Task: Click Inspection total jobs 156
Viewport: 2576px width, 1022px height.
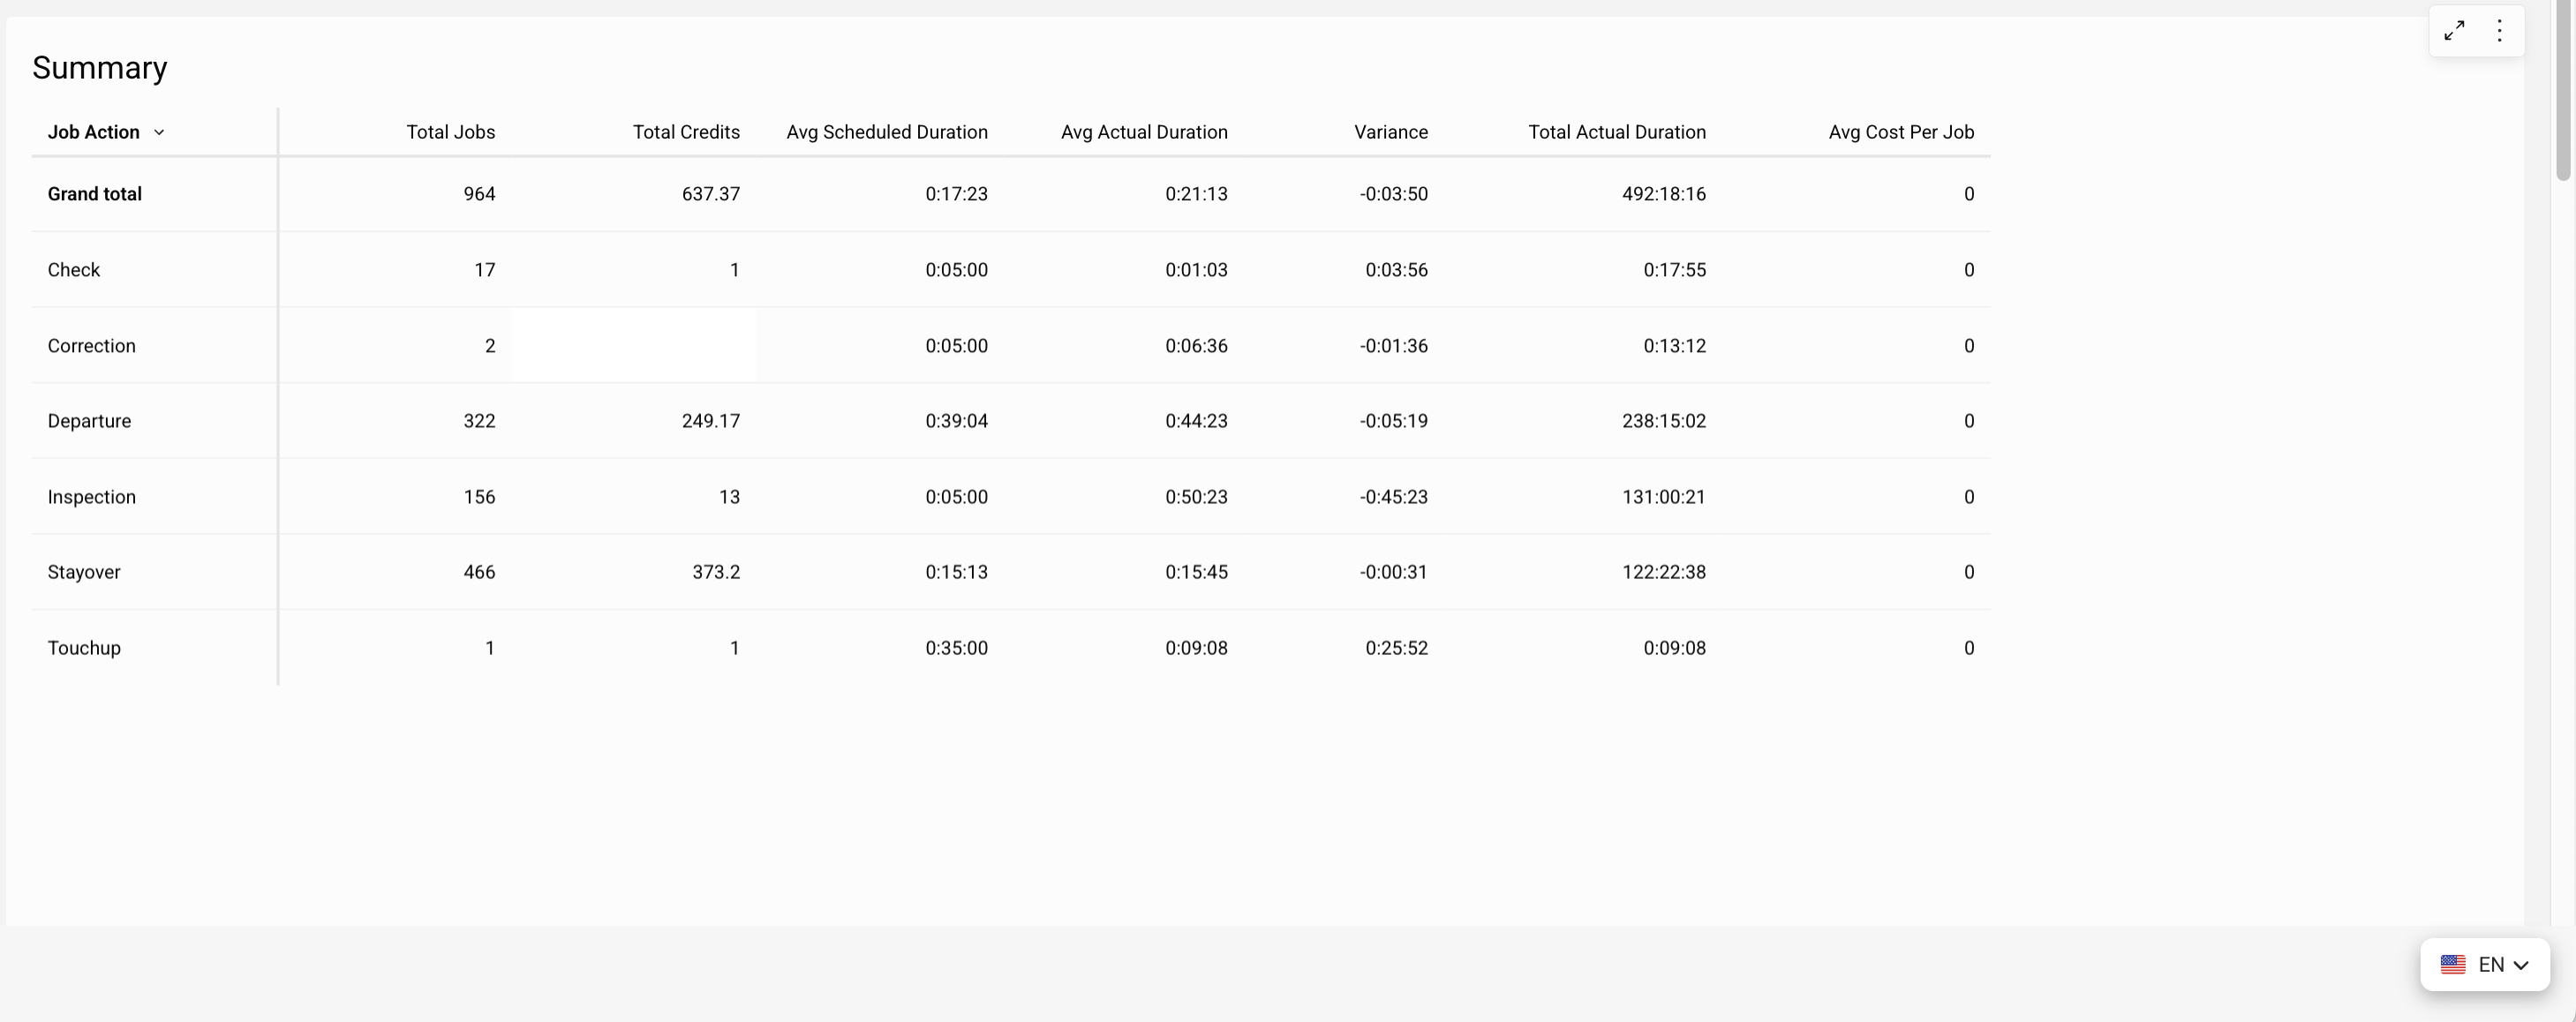Action: pos(479,497)
